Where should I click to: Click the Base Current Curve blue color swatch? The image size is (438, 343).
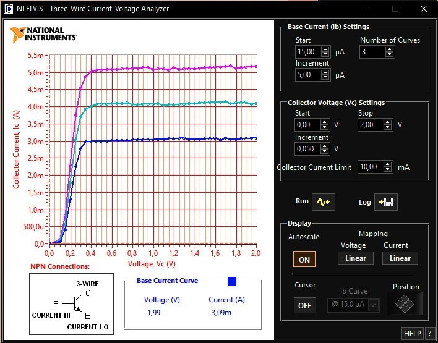click(x=232, y=281)
